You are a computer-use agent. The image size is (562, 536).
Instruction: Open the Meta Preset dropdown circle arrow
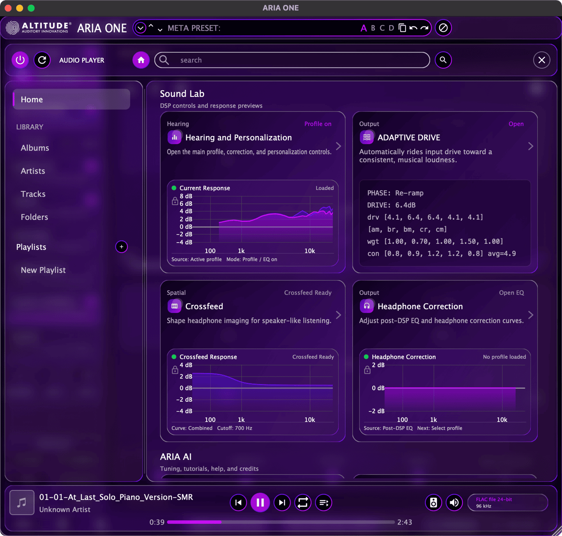pyautogui.click(x=140, y=28)
